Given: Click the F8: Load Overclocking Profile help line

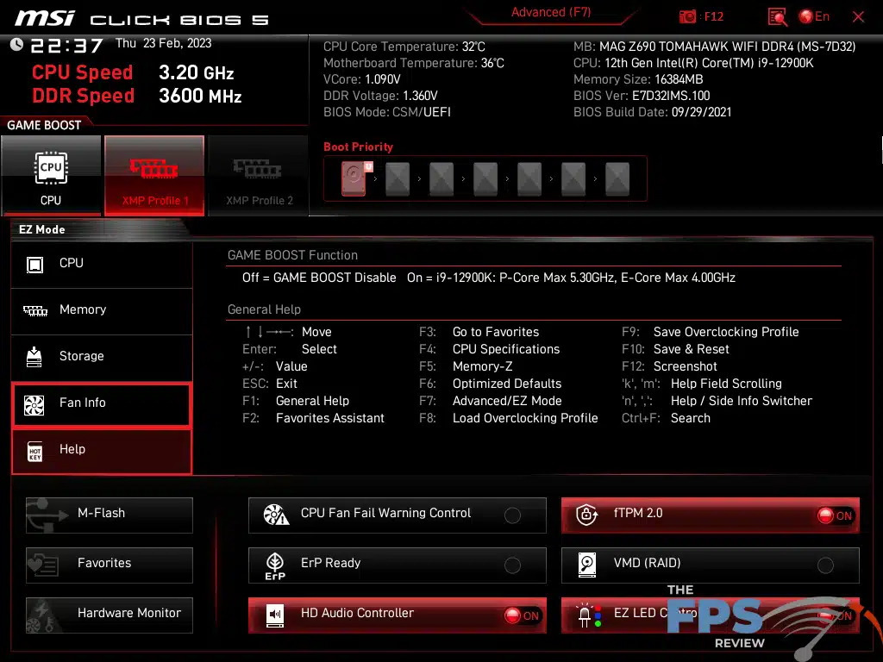Looking at the screenshot, I should tap(509, 418).
